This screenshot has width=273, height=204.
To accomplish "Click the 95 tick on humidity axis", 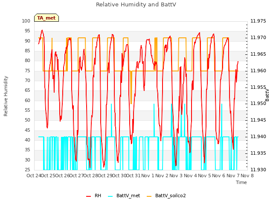I will tap(27, 31).
